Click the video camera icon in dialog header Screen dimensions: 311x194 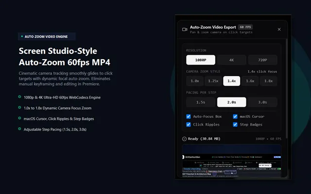pyautogui.click(x=185, y=30)
